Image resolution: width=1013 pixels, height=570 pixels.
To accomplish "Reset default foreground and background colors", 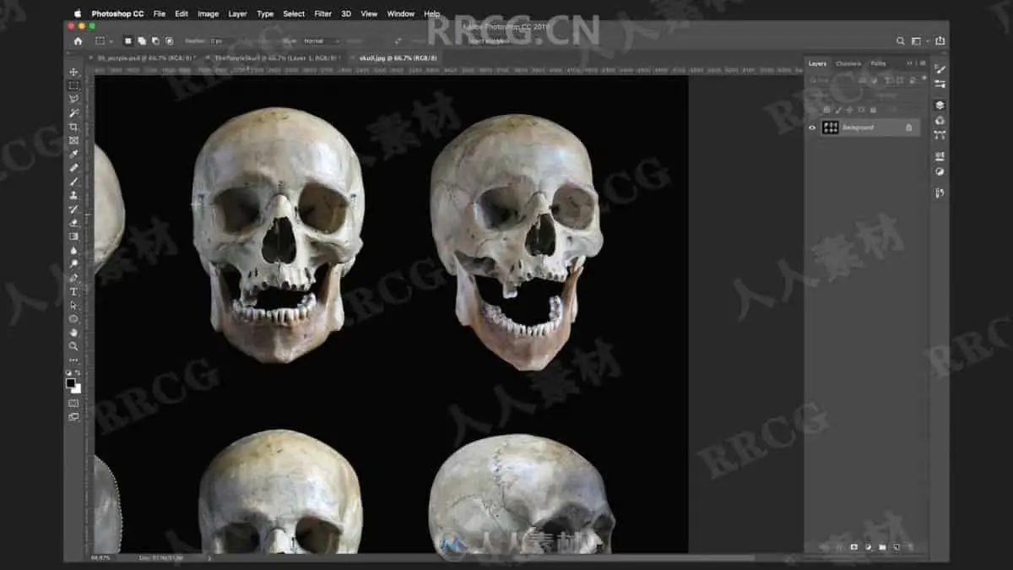I will coord(69,372).
